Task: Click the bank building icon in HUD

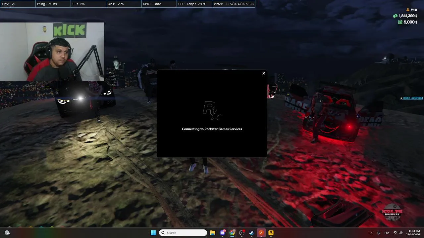Action: (400, 22)
